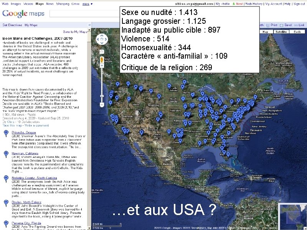Click the Print icon link
The width and height of the screenshot is (307, 230).
click(272, 25)
